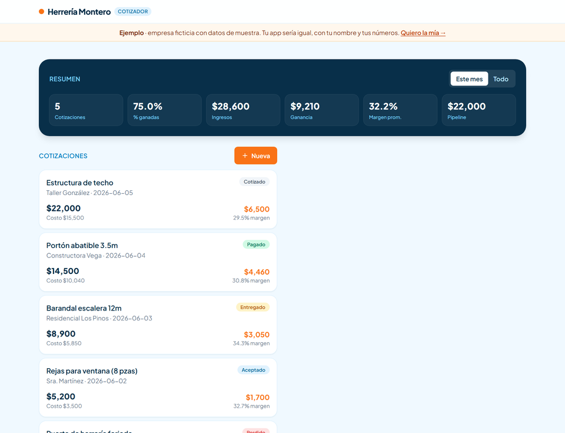Open 'Rejas para ventana (8 pzas)' quote
Image resolution: width=565 pixels, height=433 pixels.
[158, 388]
